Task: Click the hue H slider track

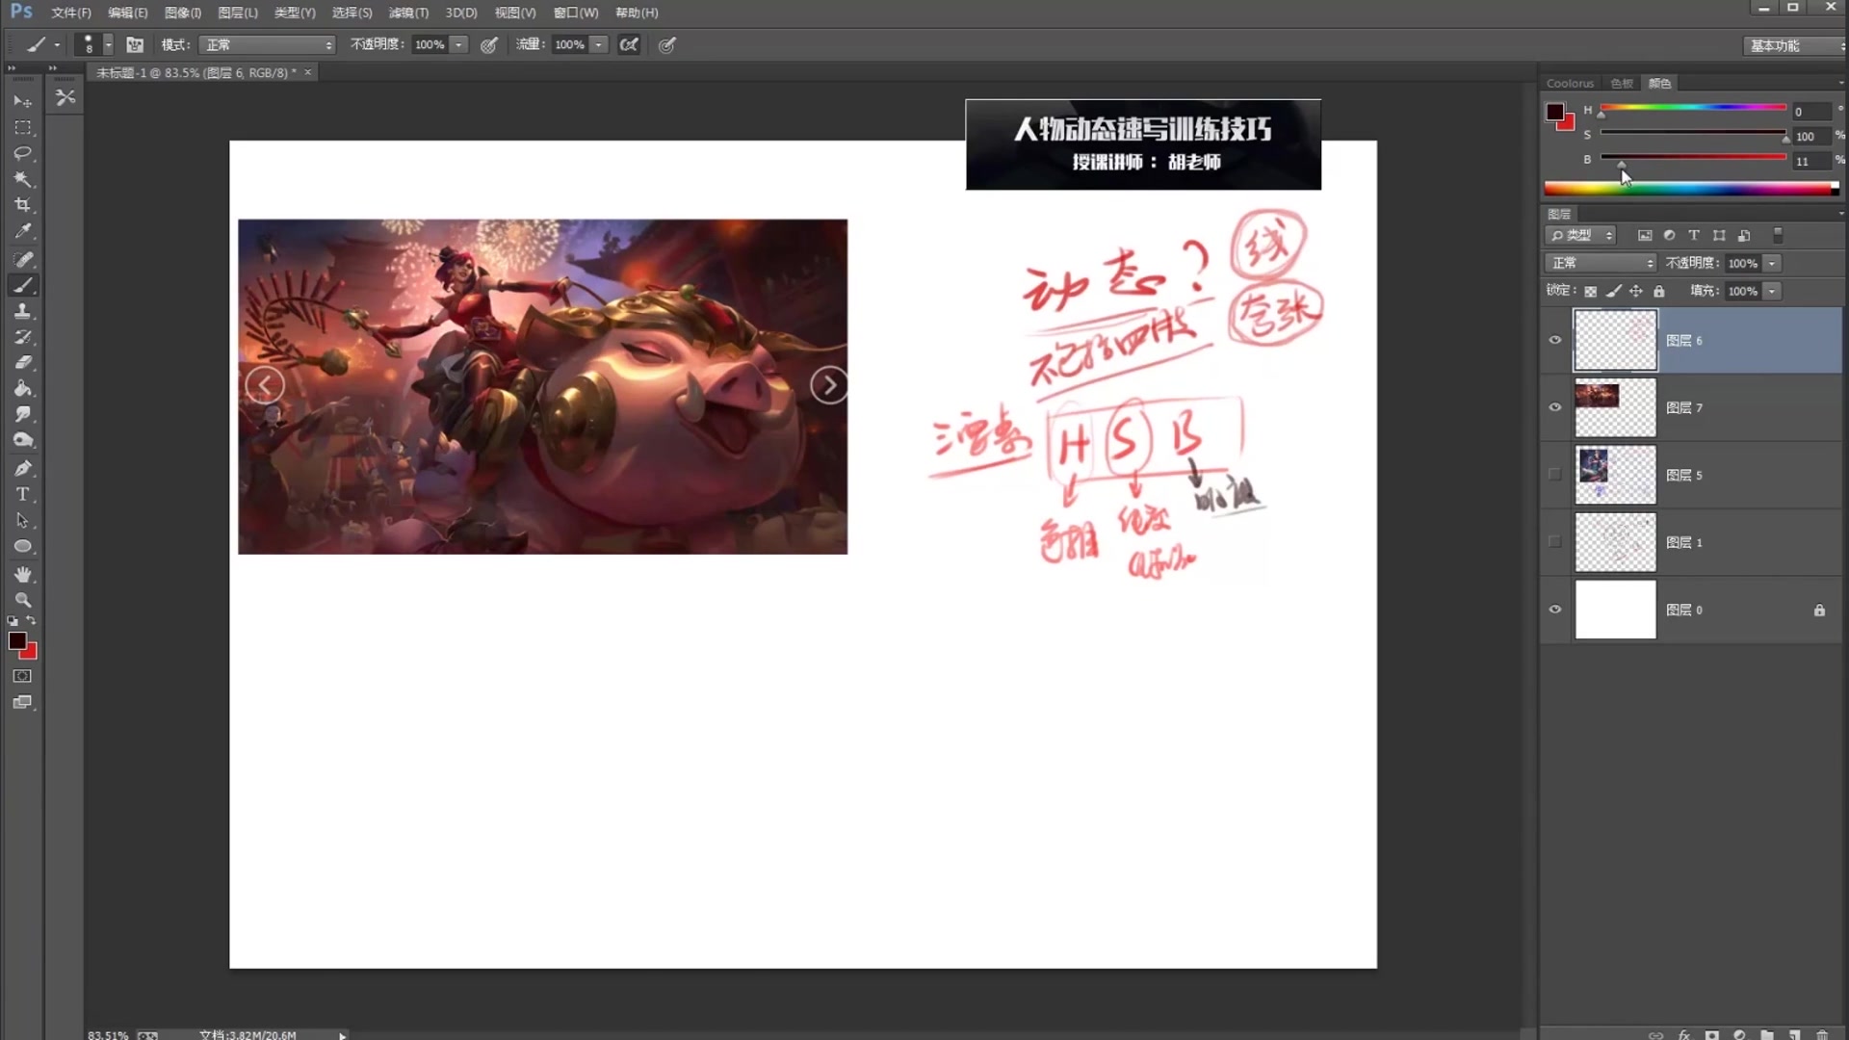Action: [x=1693, y=107]
